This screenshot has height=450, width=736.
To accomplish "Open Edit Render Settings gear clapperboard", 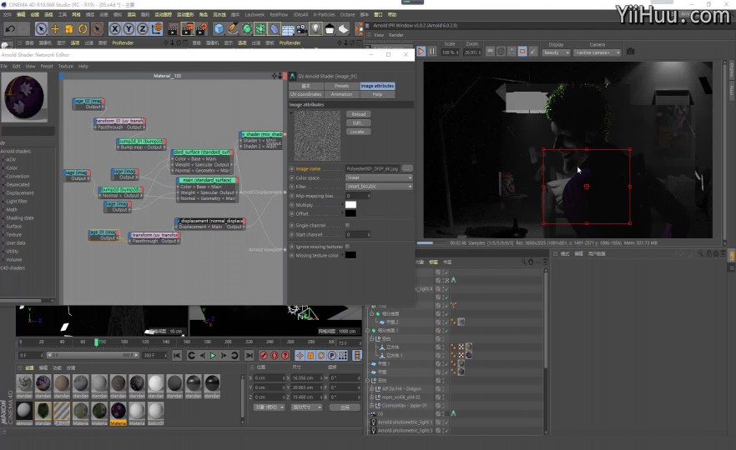I will click(201, 29).
